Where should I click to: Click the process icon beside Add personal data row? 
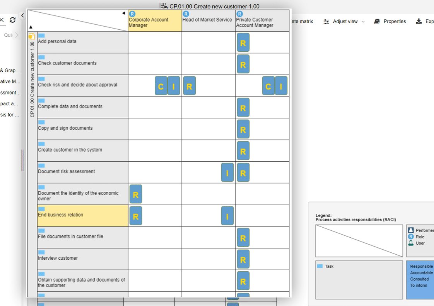pos(31,36)
